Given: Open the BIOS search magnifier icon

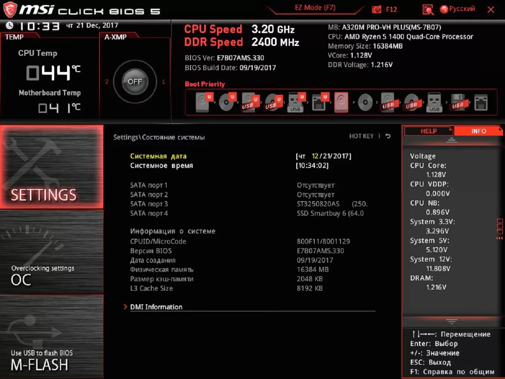Looking at the screenshot, I should (x=428, y=9).
